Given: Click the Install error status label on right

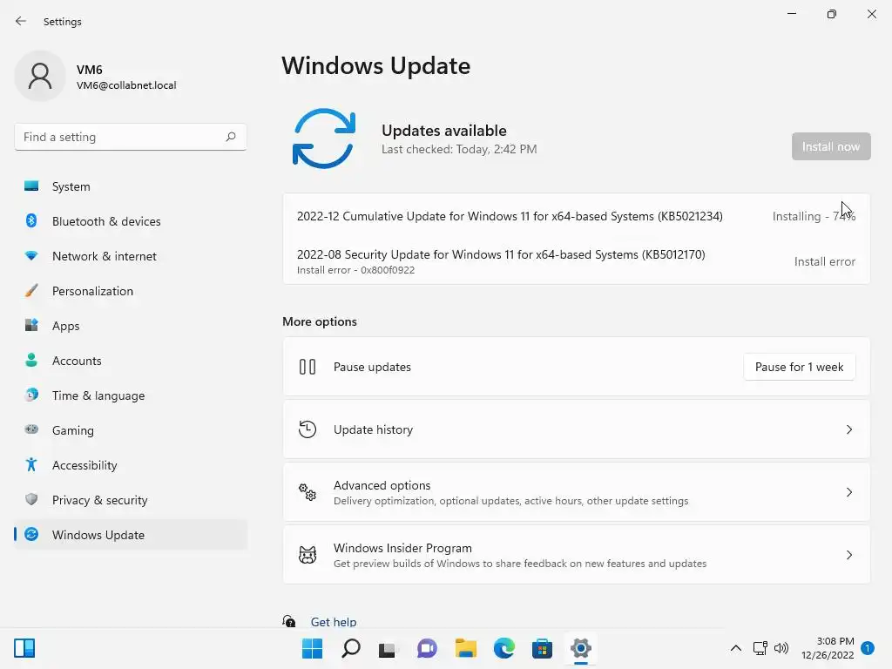Looking at the screenshot, I should (x=824, y=261).
